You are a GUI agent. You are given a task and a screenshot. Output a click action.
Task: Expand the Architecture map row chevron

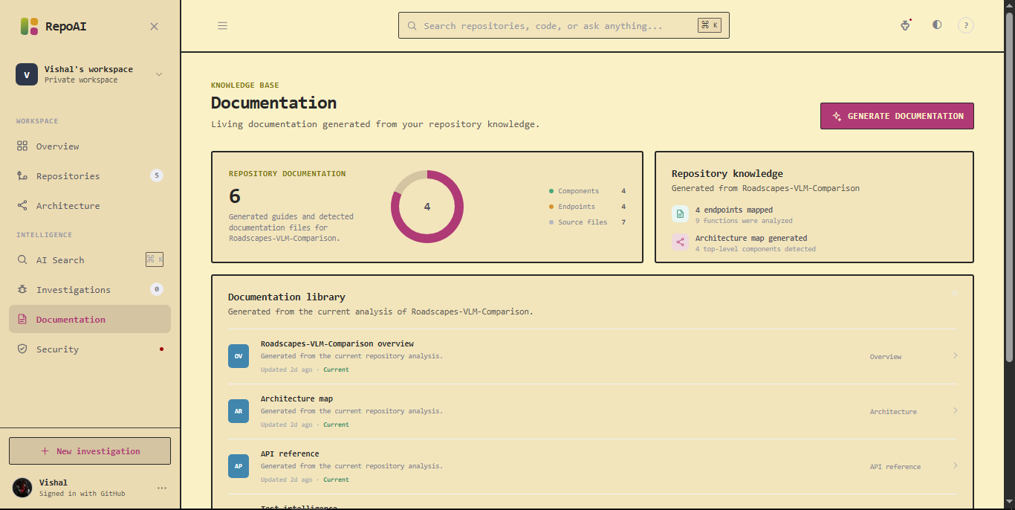pos(956,411)
